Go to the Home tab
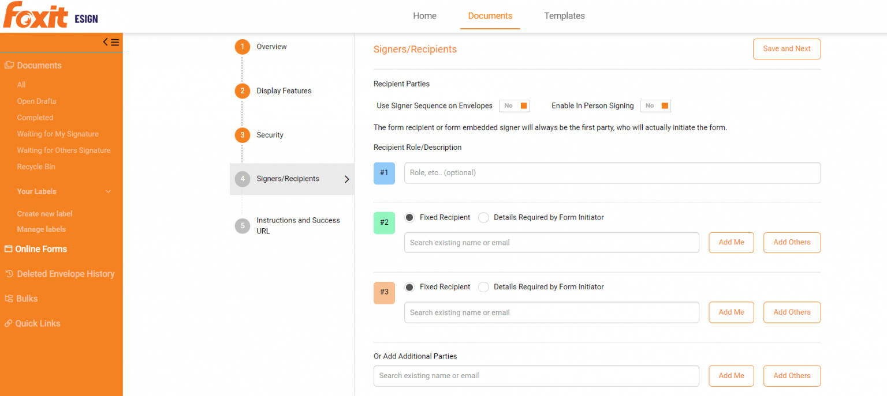 click(x=424, y=16)
